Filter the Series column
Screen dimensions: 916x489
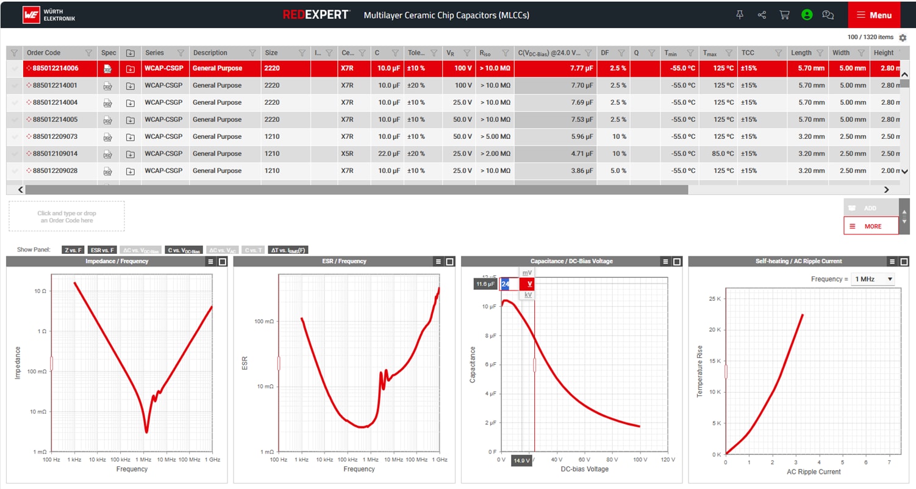pos(181,53)
